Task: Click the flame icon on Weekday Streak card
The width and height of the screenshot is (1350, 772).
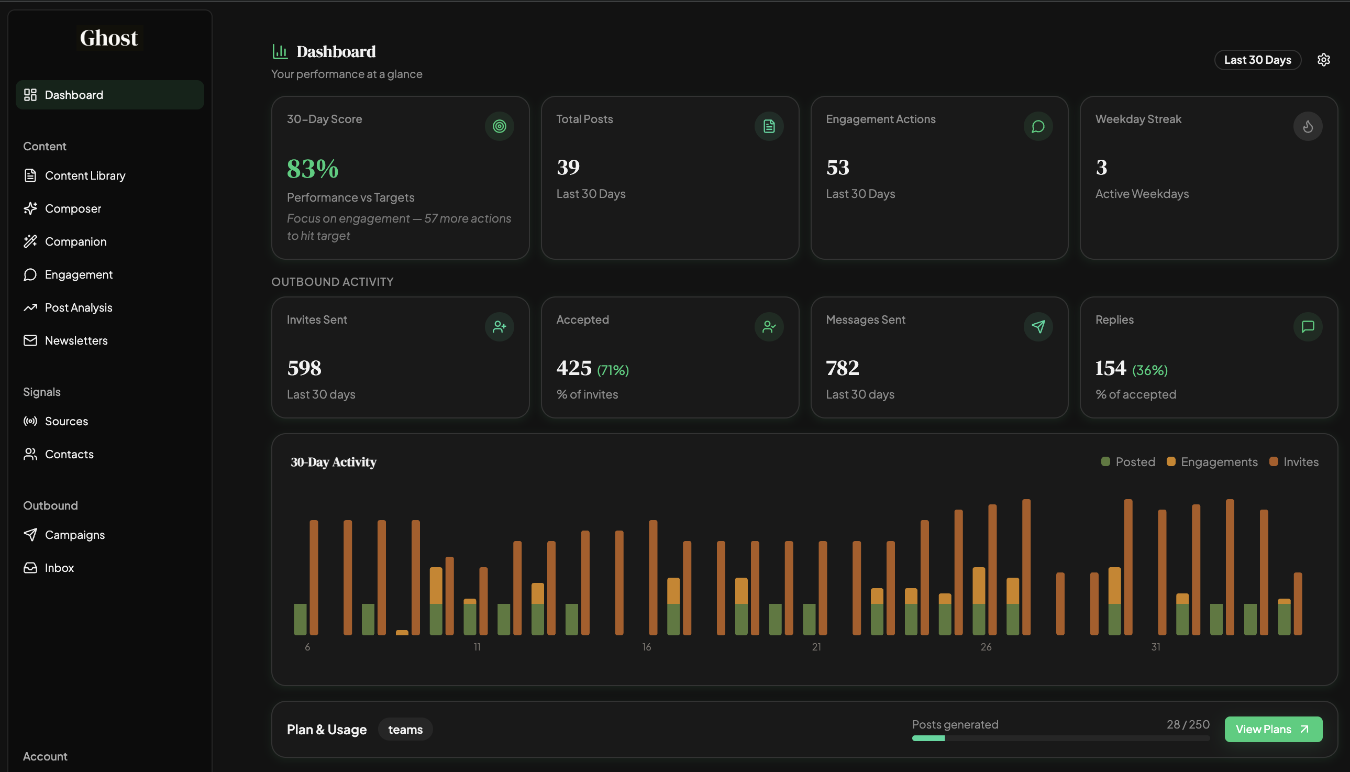Action: click(x=1308, y=126)
